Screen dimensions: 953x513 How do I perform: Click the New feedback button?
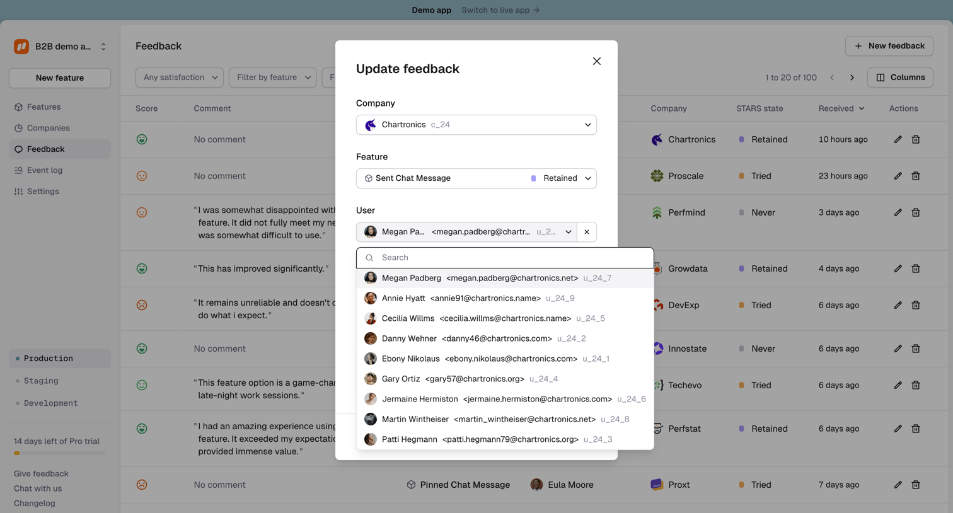[x=889, y=46]
